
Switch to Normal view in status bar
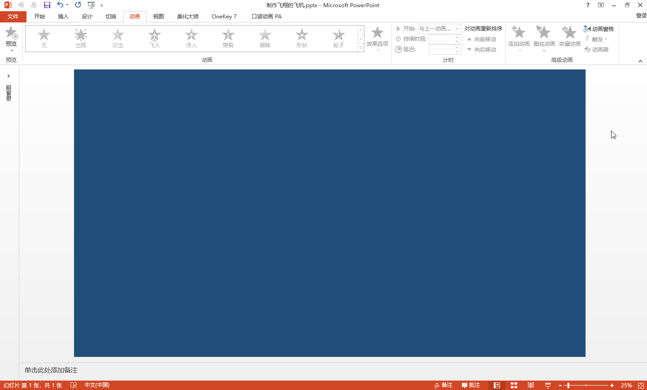(x=497, y=385)
